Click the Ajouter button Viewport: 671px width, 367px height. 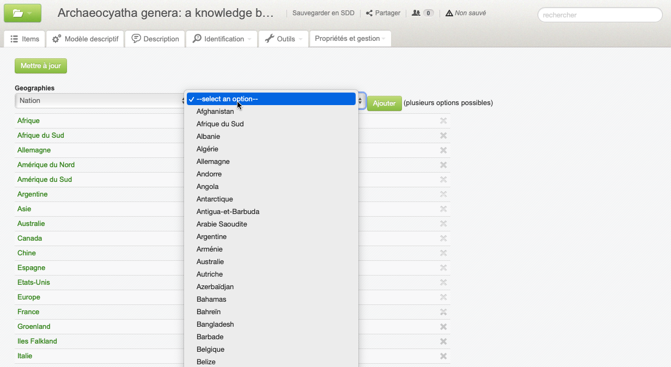coord(384,103)
